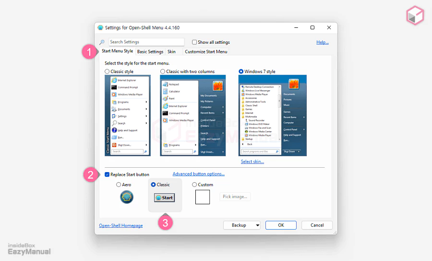
Task: Maximize the settings window
Action: [x=312, y=27]
